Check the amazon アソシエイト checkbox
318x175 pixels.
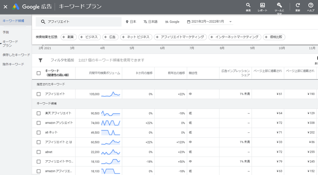(39, 123)
